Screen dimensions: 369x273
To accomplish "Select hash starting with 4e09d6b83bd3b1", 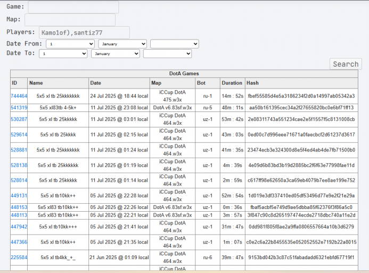I will tap(301, 165).
